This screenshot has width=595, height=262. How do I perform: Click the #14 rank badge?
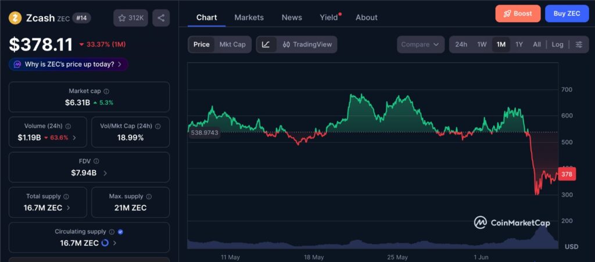click(81, 18)
